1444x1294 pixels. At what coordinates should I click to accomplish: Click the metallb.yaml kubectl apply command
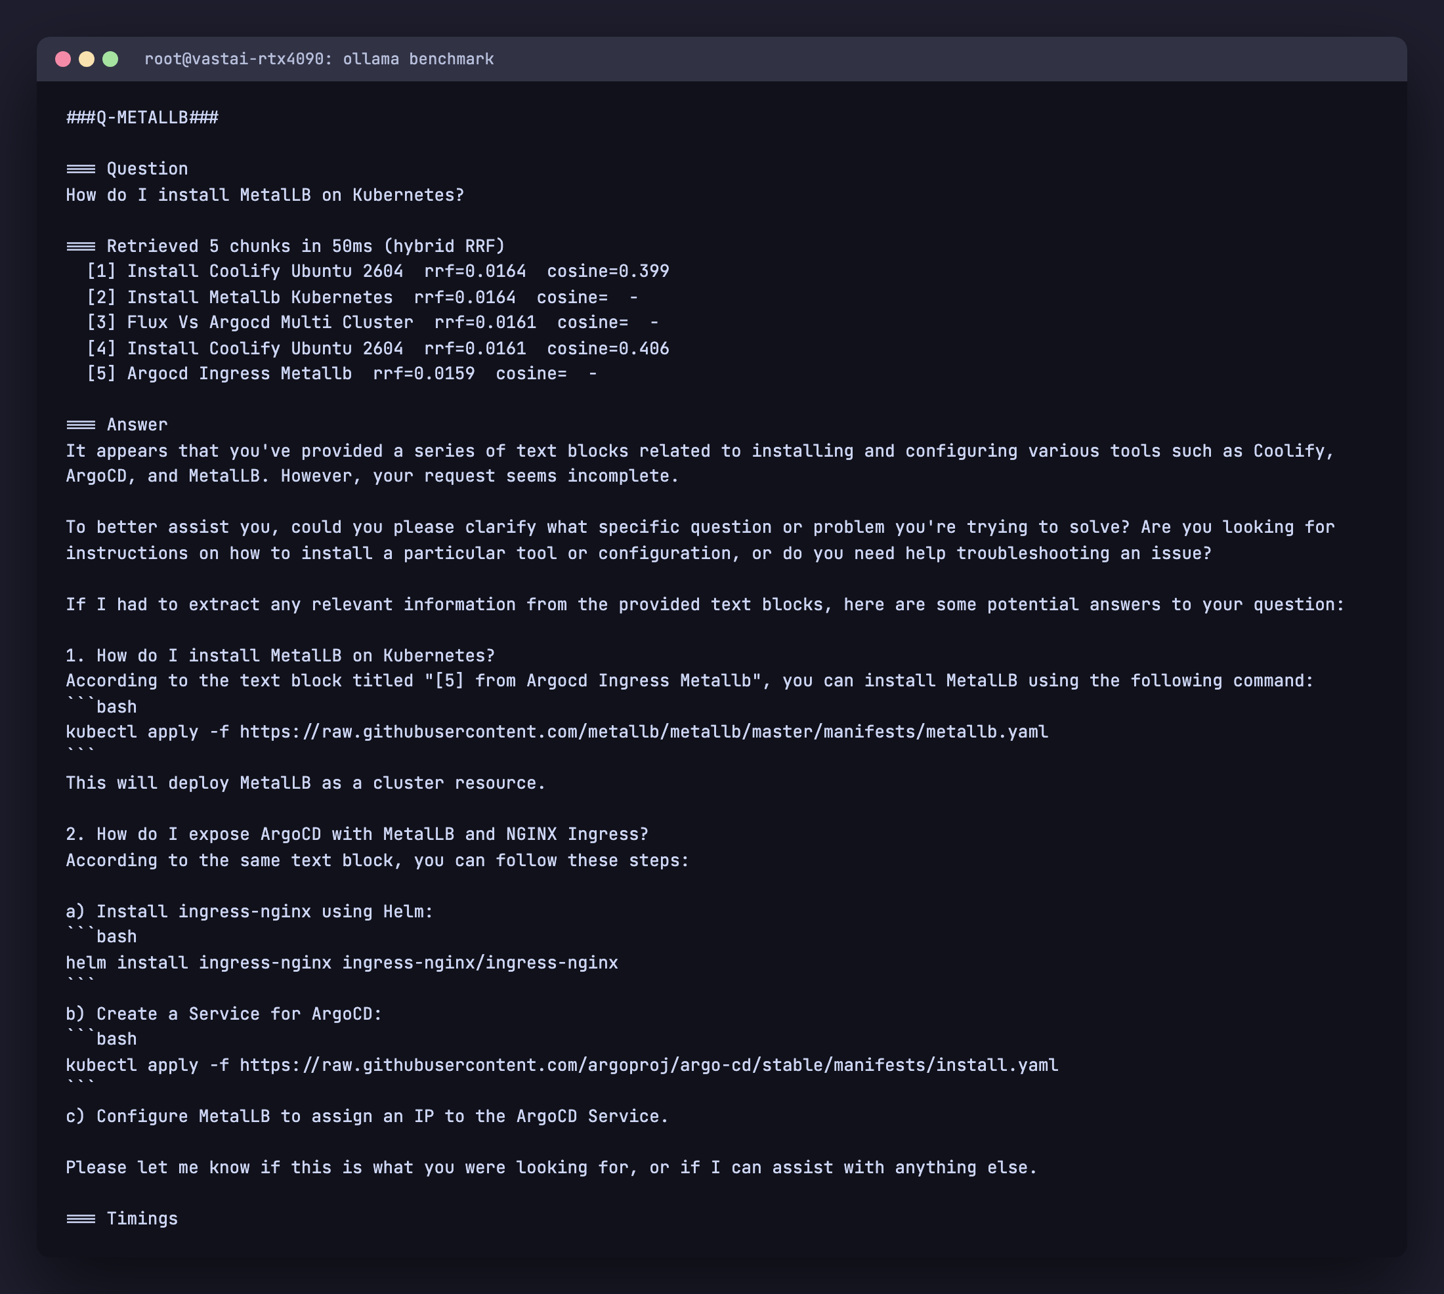(557, 732)
